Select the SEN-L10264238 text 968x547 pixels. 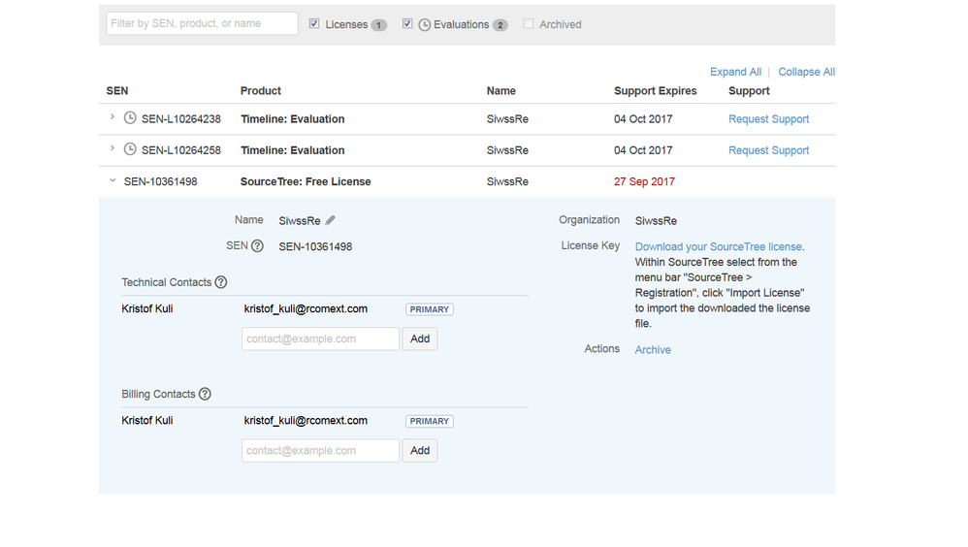(180, 119)
